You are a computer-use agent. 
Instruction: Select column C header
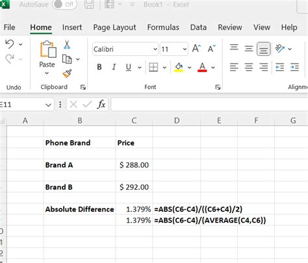point(134,120)
